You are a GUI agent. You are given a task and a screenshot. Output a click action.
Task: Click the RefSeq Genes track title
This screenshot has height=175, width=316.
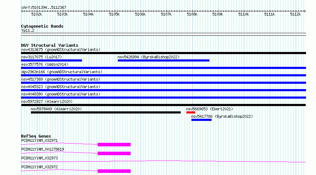36,136
